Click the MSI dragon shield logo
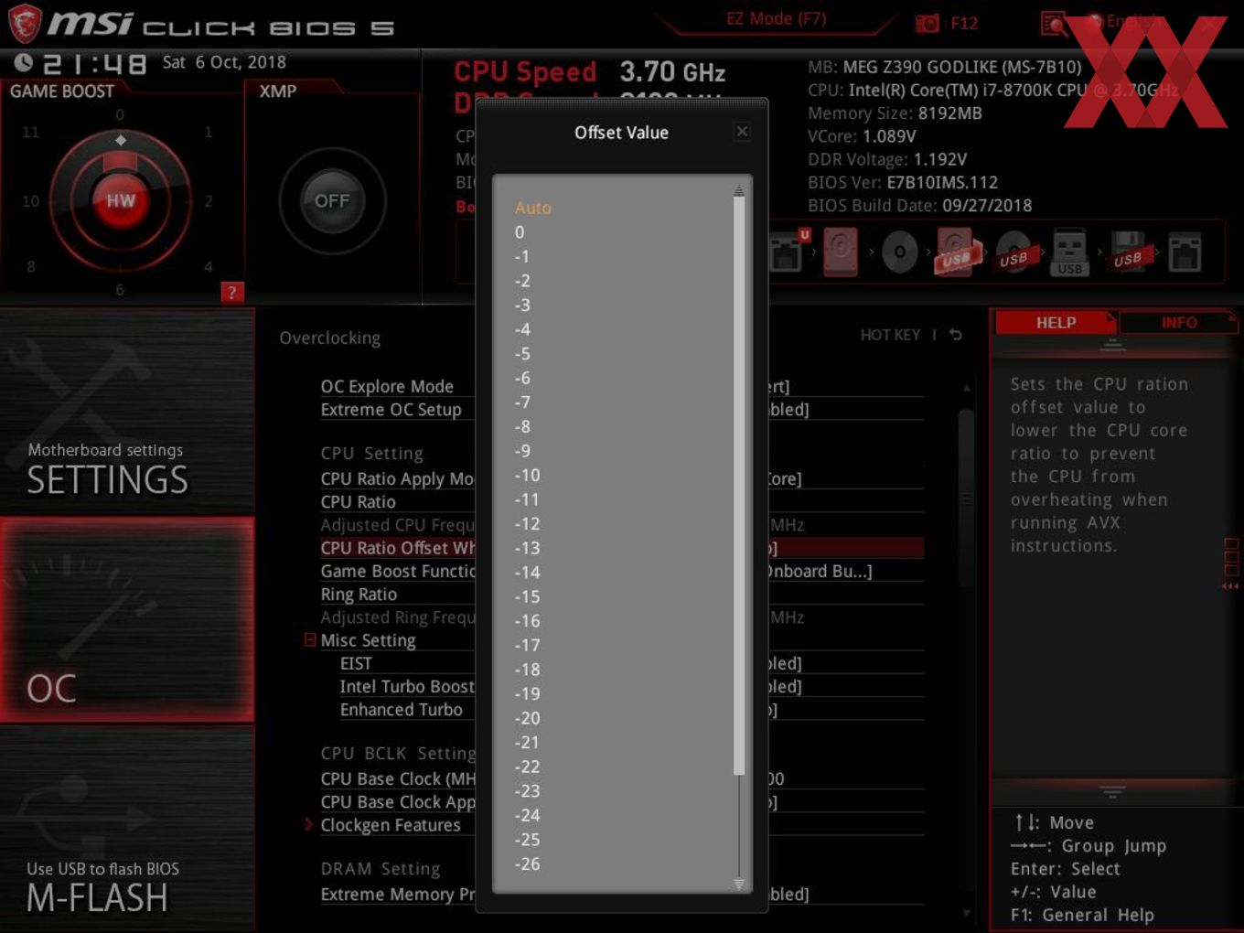 tap(25, 24)
